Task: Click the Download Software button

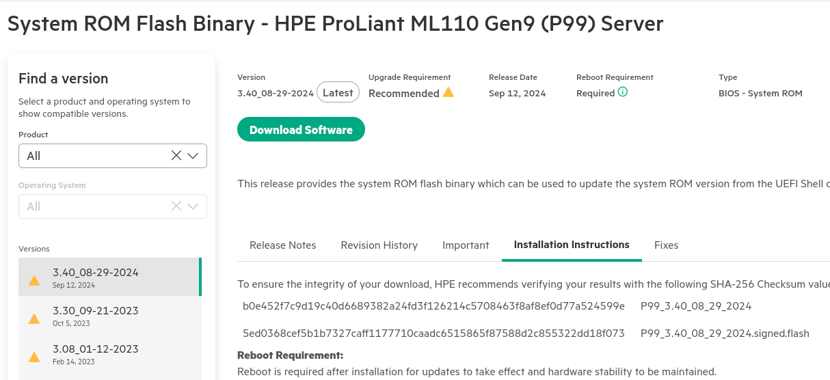Action: click(x=301, y=130)
